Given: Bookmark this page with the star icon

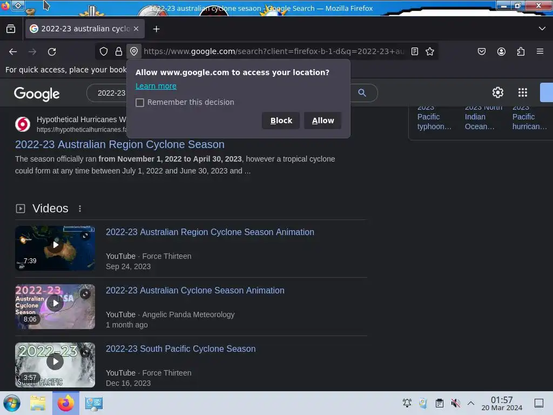Looking at the screenshot, I should (429, 51).
